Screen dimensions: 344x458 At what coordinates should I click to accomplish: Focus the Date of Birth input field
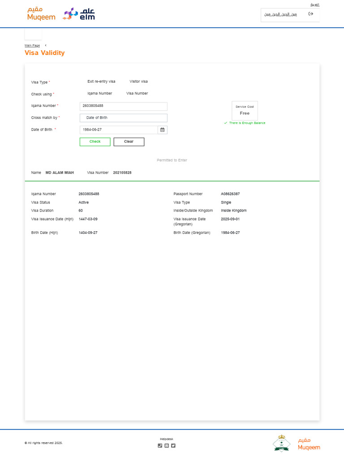point(119,130)
